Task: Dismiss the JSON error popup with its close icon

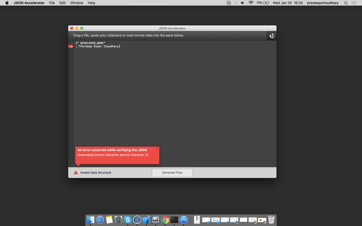Action: [x=157, y=149]
